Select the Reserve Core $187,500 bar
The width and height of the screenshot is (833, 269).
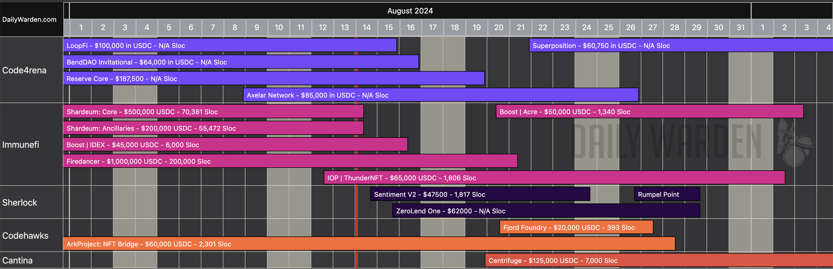[x=274, y=78]
